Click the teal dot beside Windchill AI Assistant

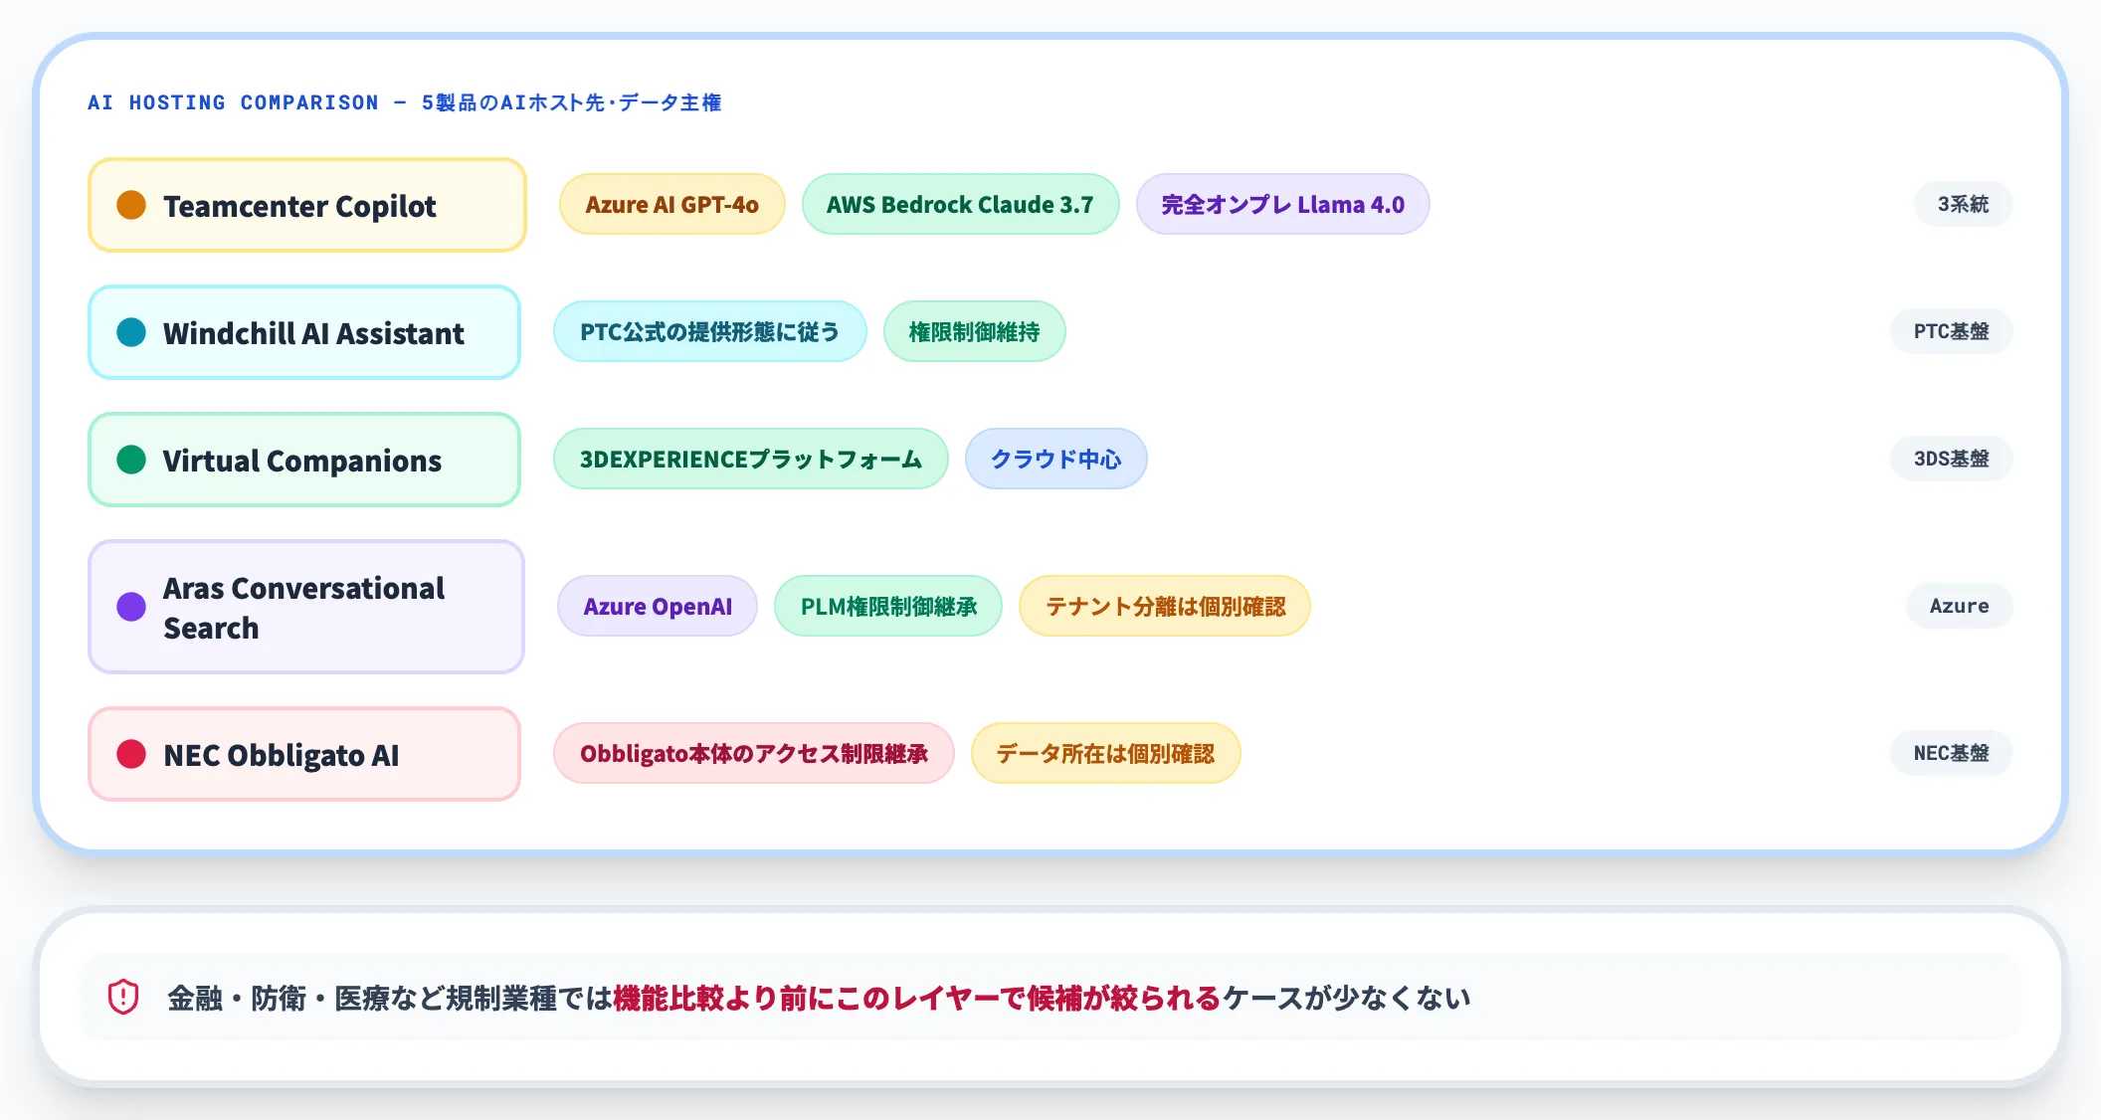pos(131,332)
